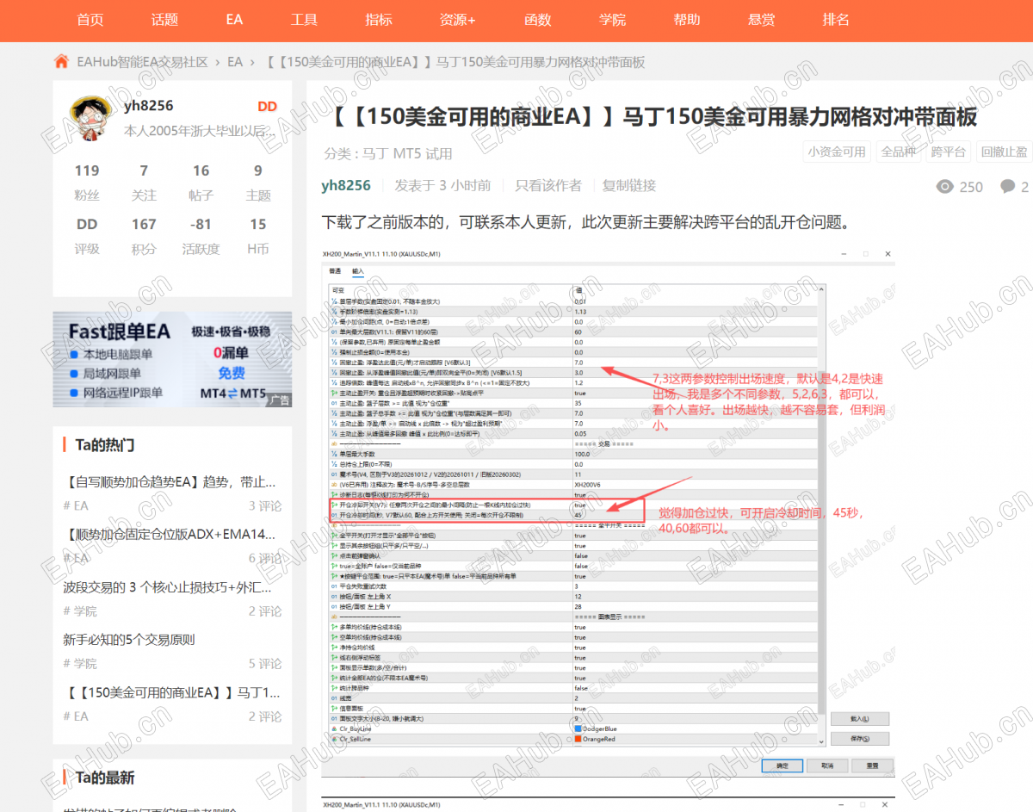The width and height of the screenshot is (1033, 812).
Task: Click the DD 评级 stat
Action: pos(87,236)
